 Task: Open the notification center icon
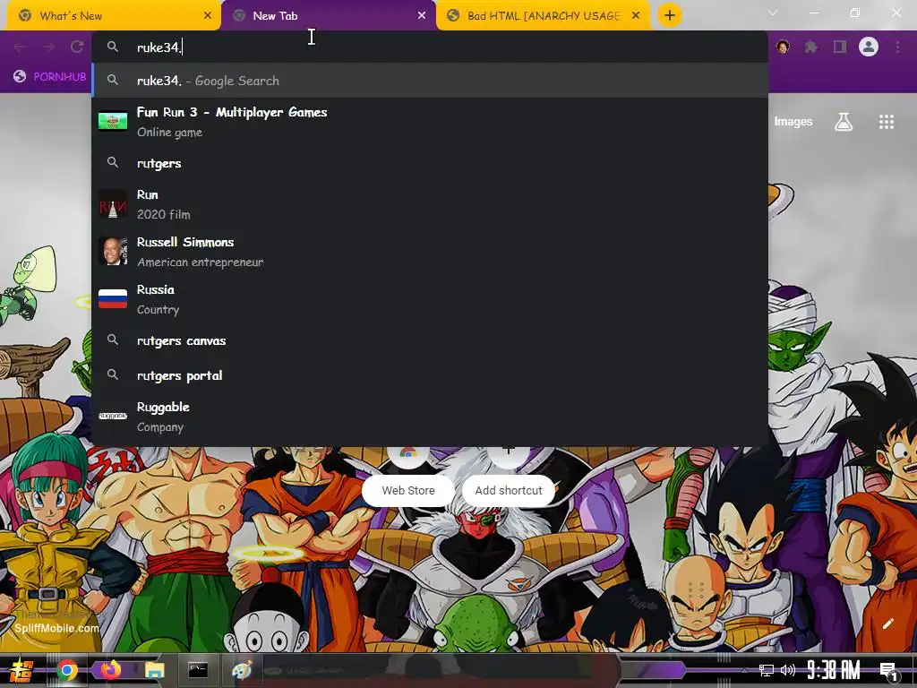[x=888, y=671]
